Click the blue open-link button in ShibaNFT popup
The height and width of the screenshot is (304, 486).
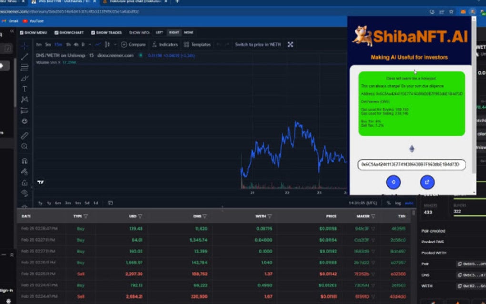[427, 182]
